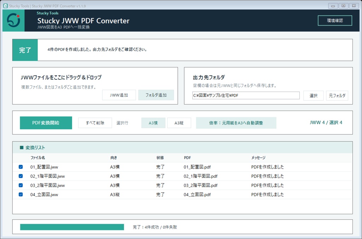Click the 向き column header
This screenshot has width=362, height=239.
pos(114,158)
